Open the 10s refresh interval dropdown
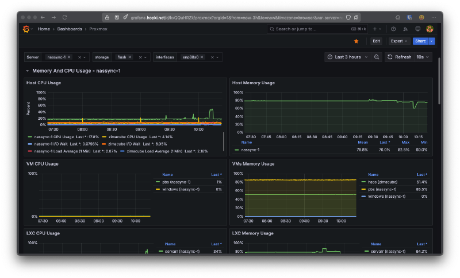 423,57
